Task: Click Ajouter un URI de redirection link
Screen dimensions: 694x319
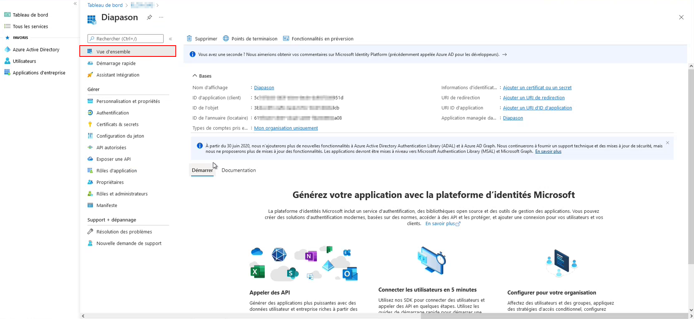Action: click(534, 98)
